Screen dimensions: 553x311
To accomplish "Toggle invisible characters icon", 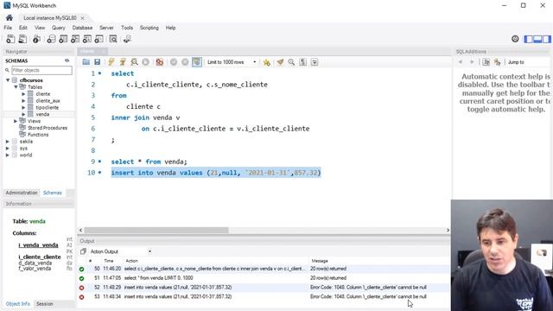I will pos(303,62).
